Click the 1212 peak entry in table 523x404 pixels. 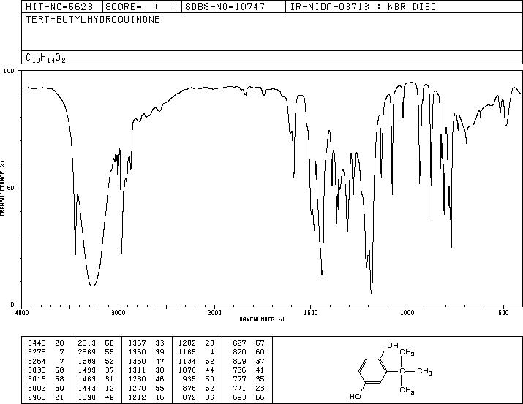[146, 397]
